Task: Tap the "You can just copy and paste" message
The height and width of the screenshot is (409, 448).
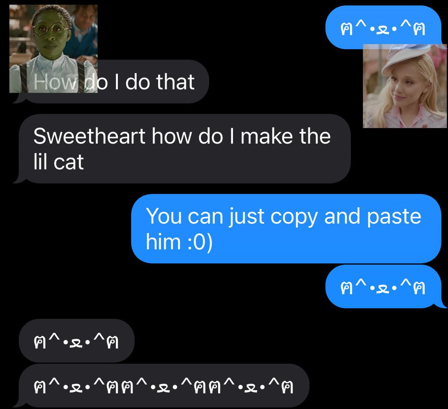Action: 286,228
